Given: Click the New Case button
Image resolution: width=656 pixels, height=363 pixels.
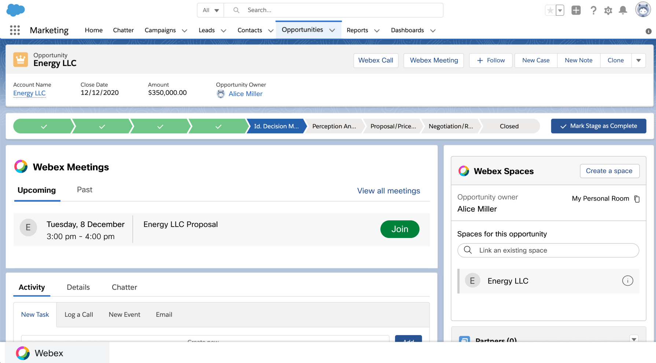Looking at the screenshot, I should click(536, 60).
